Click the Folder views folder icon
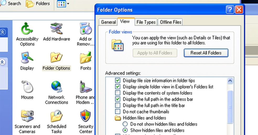258x135 pixels. point(117,45)
